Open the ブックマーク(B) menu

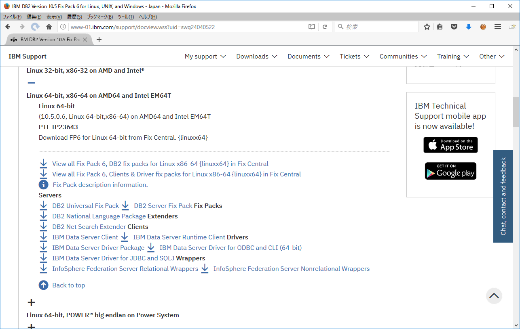point(100,17)
